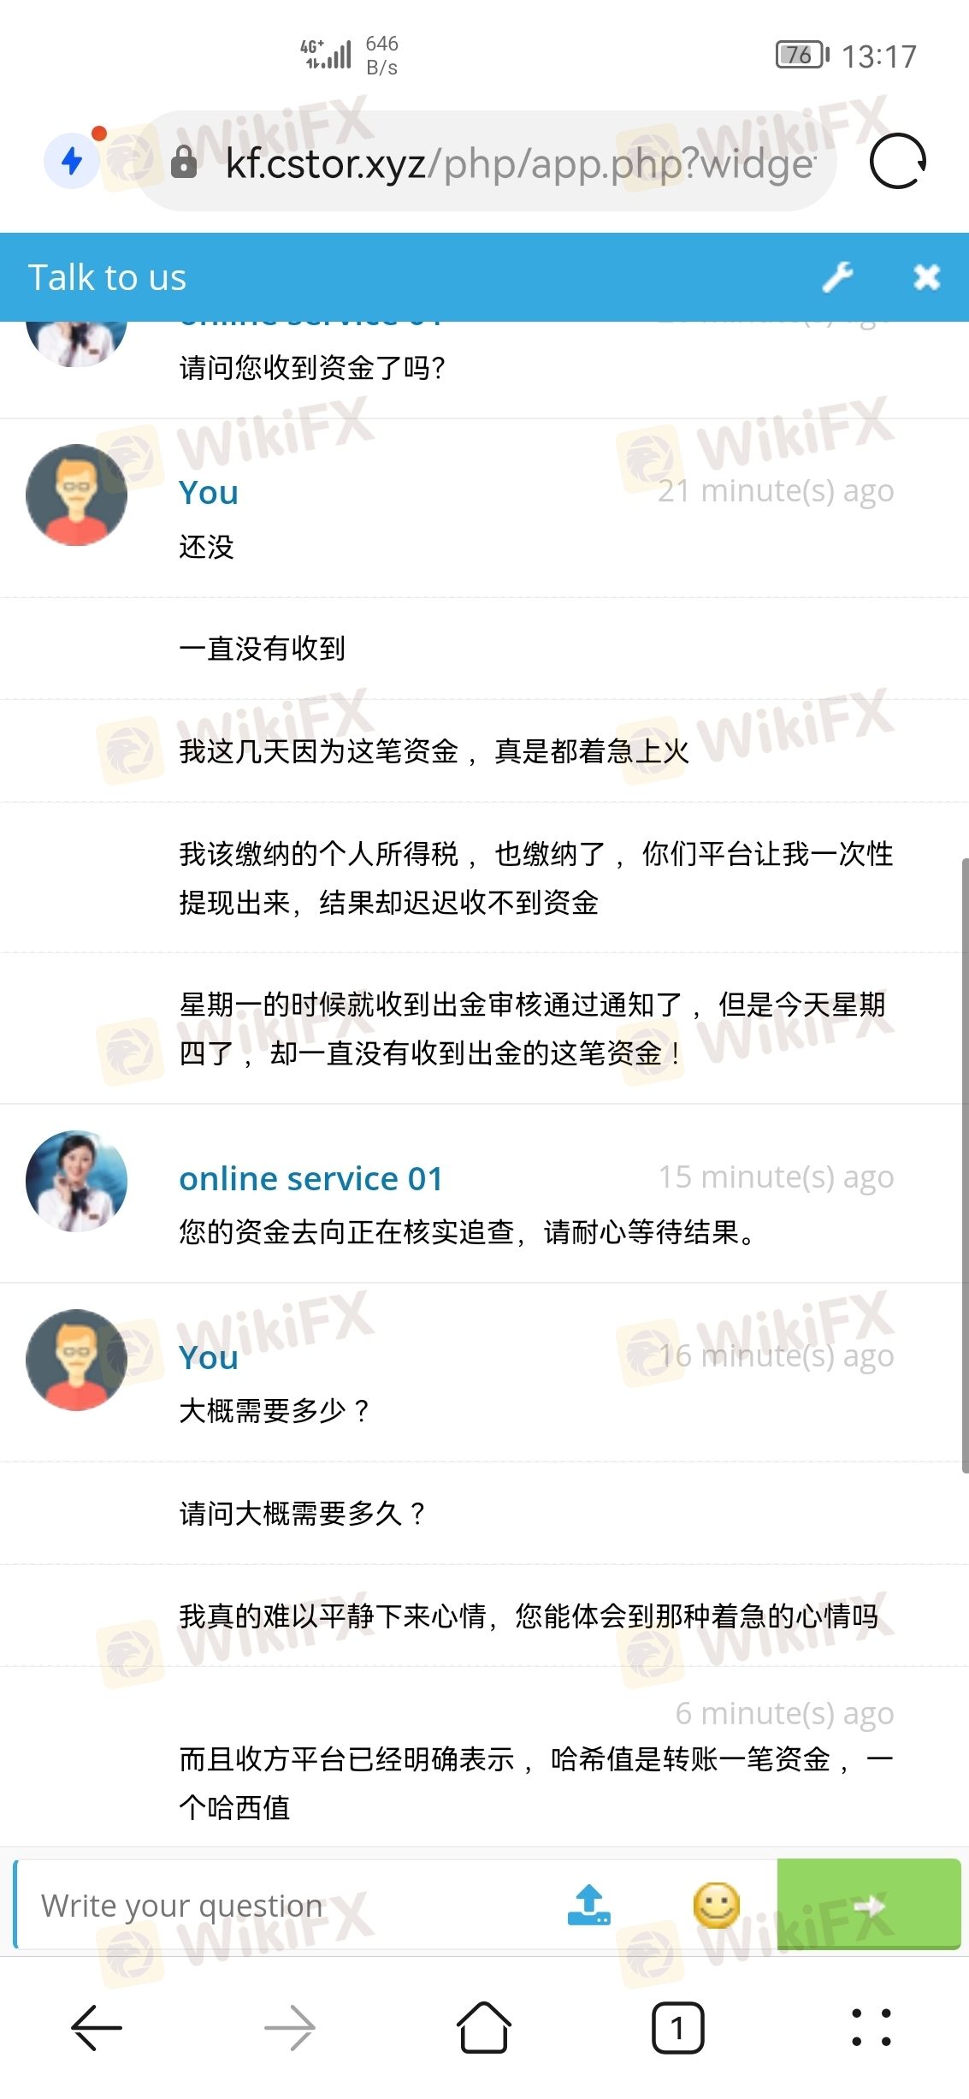Tap the browser forward arrow
Image resolution: width=969 pixels, height=2099 pixels.
tap(290, 2027)
